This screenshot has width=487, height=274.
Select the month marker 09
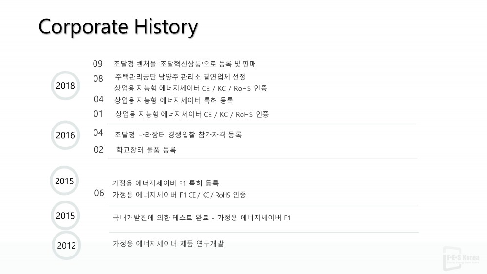click(x=98, y=64)
